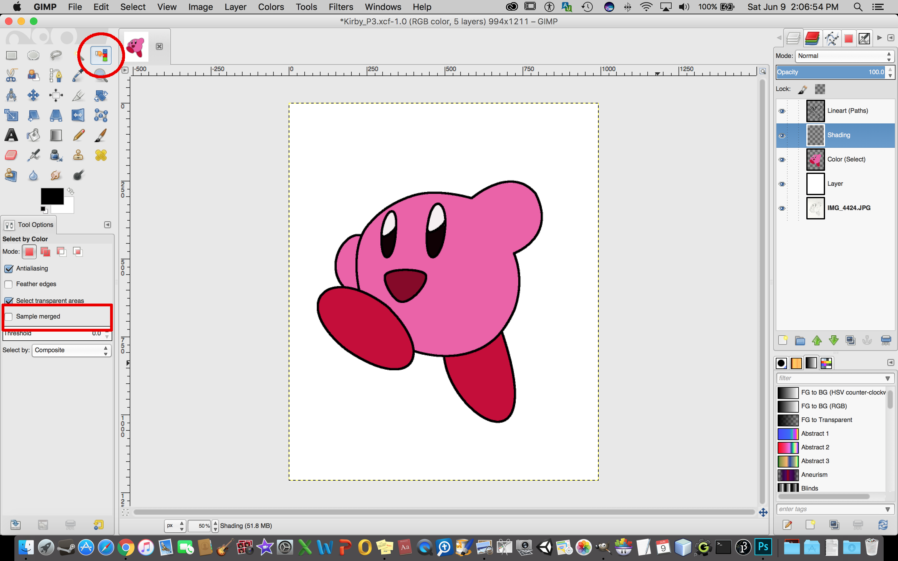The width and height of the screenshot is (898, 561).
Task: Select the Move tool
Action: click(x=33, y=95)
